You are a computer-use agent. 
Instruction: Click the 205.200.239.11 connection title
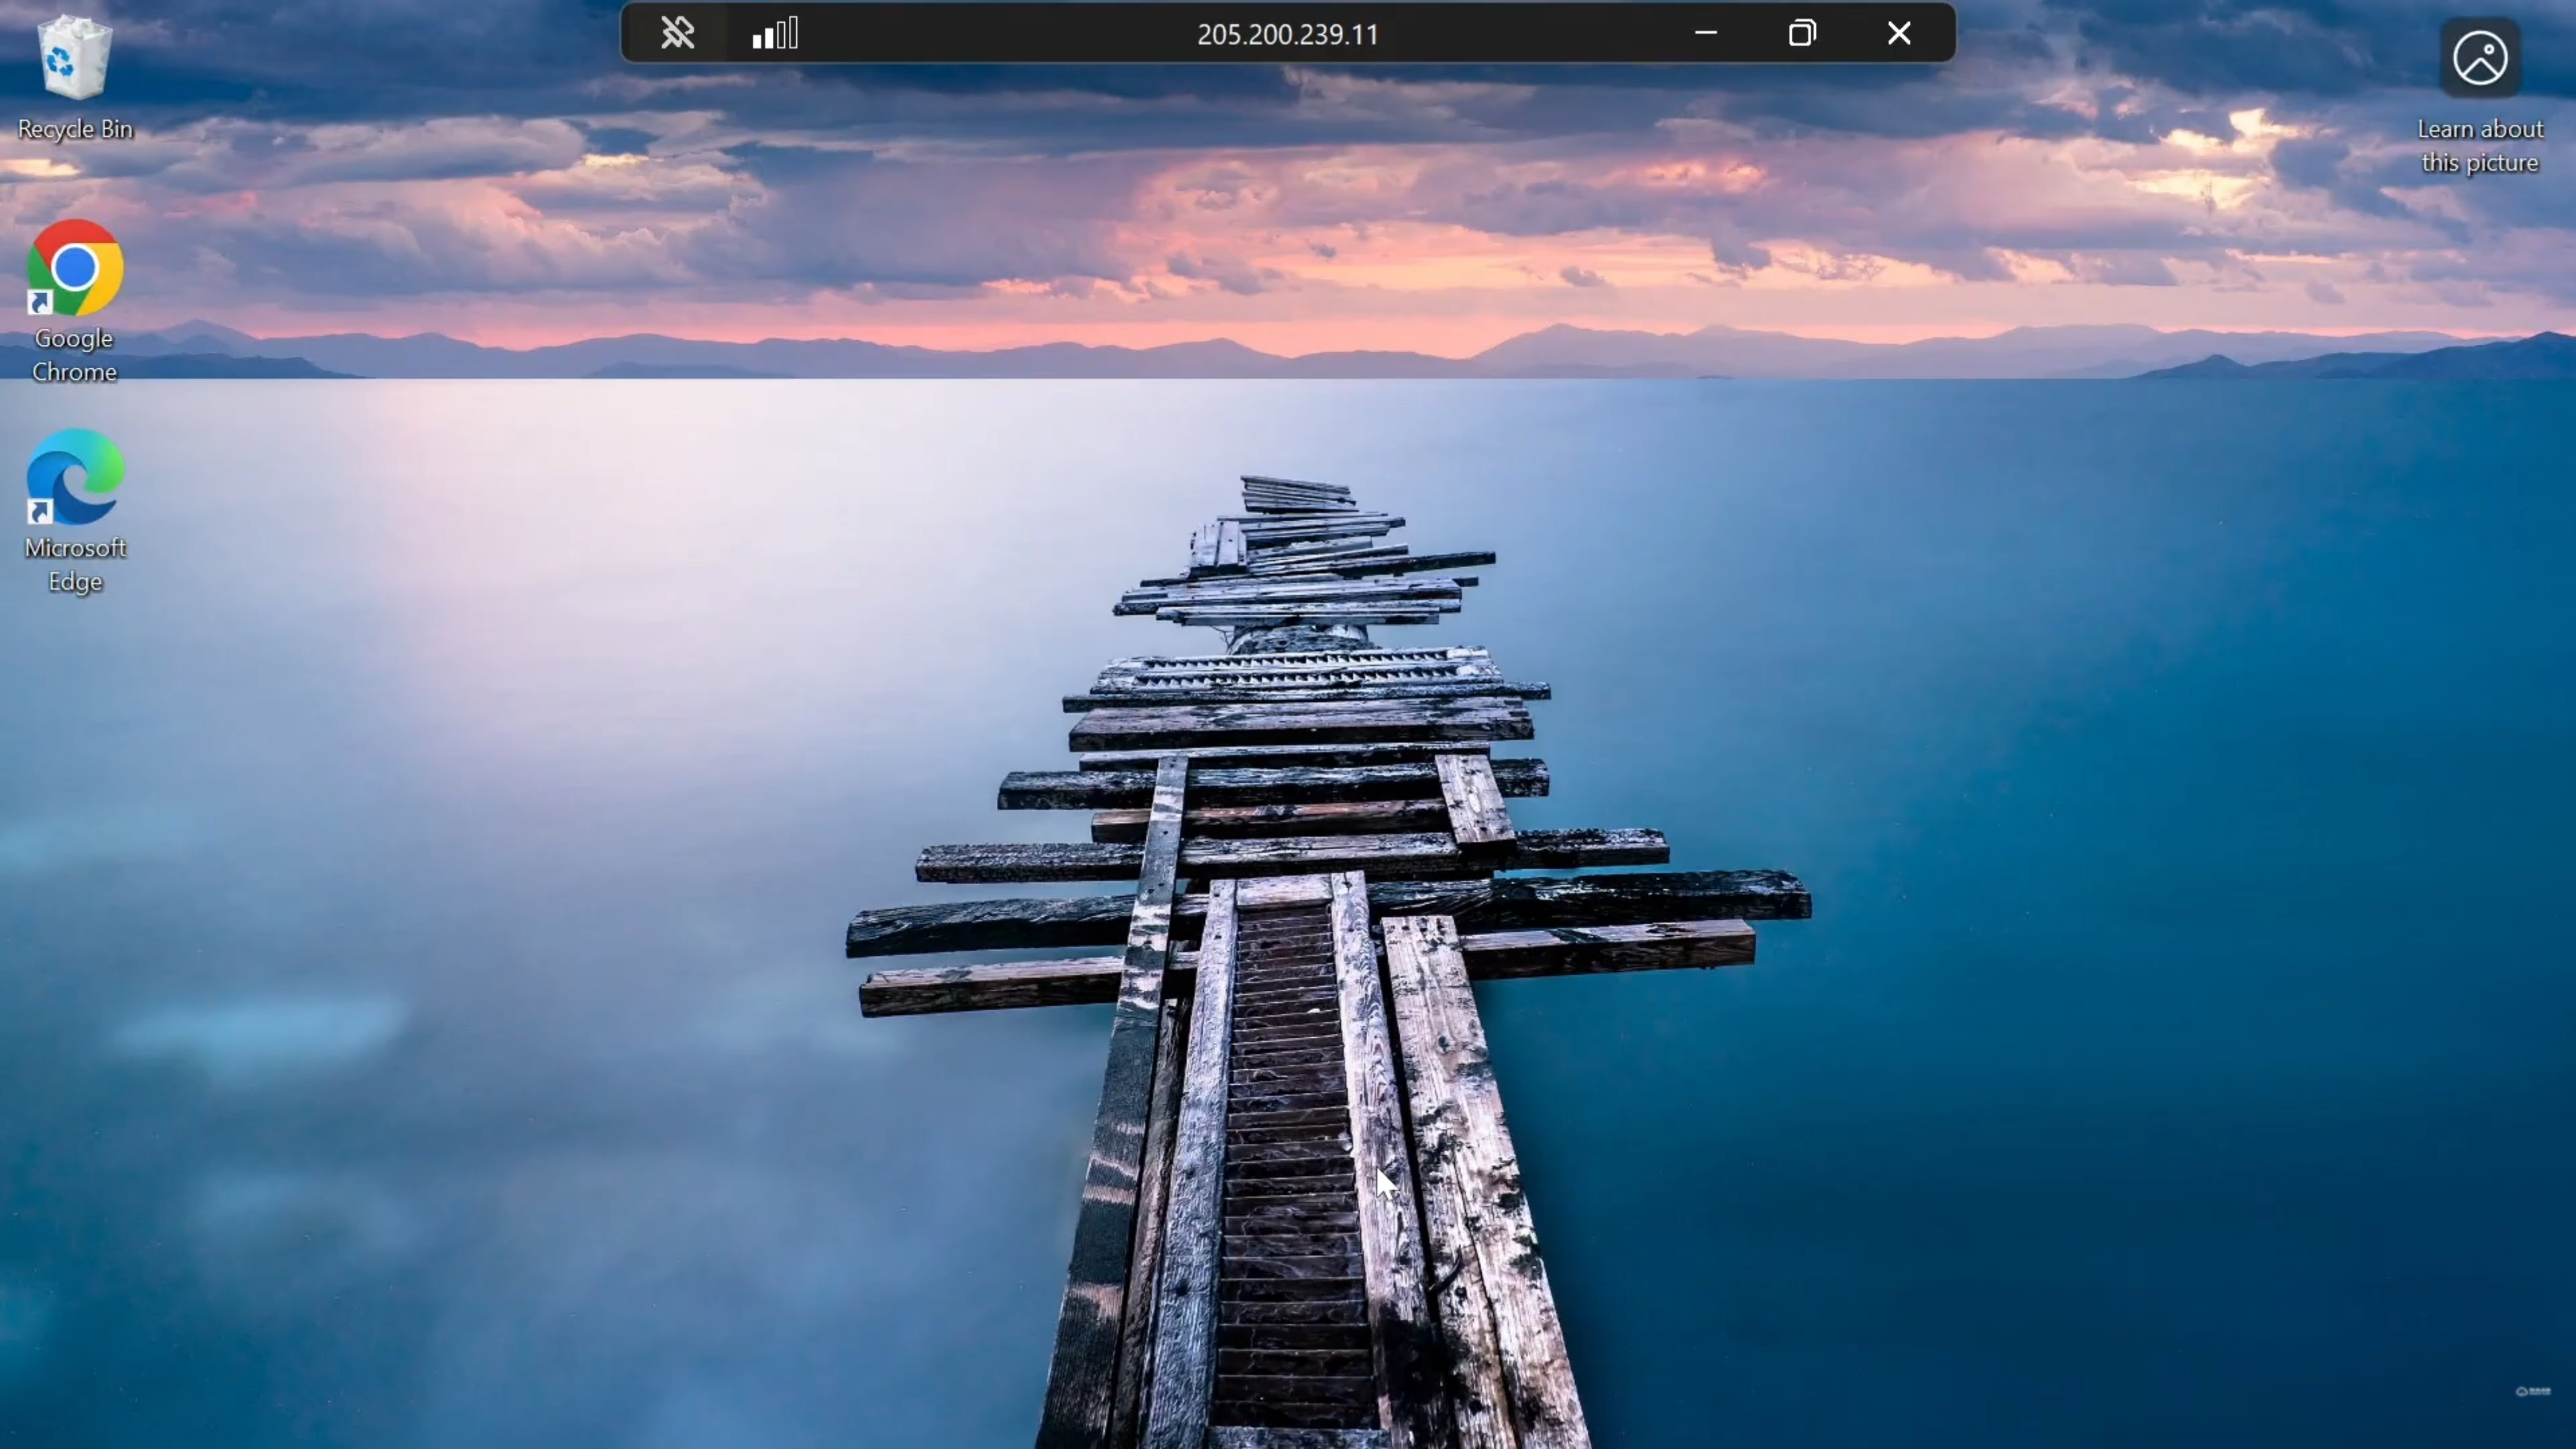tap(1287, 35)
